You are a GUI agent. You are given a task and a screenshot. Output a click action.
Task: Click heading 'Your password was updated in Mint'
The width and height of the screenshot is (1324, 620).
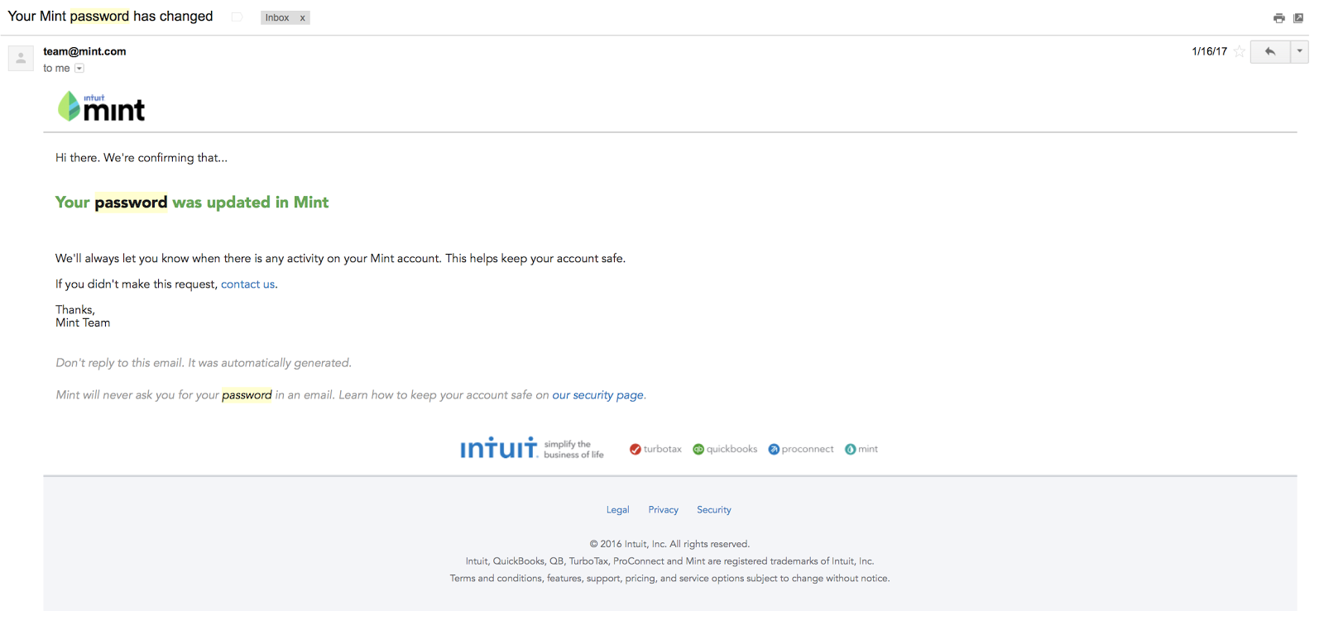coord(192,203)
